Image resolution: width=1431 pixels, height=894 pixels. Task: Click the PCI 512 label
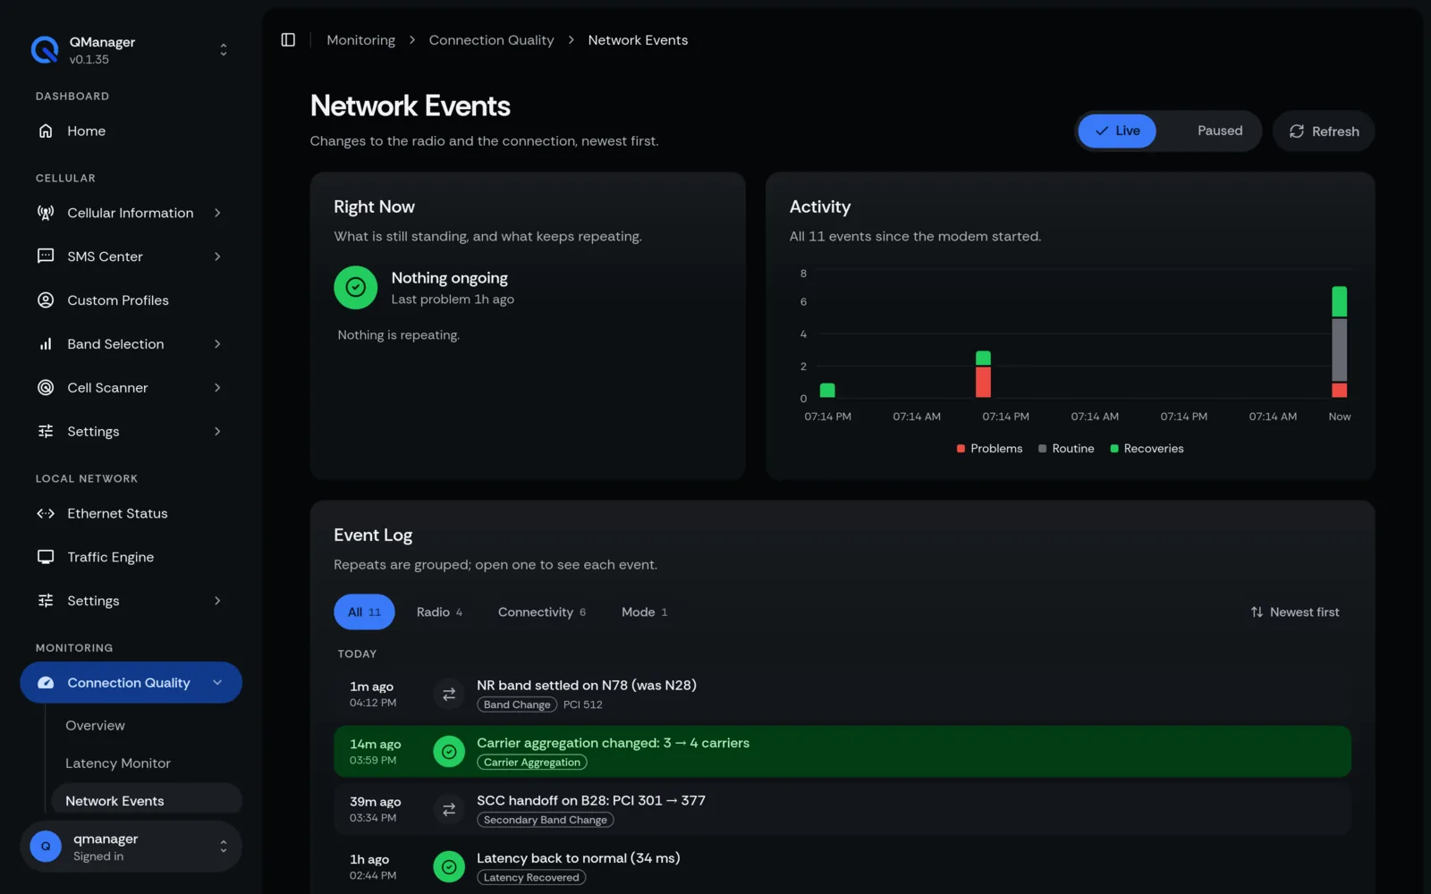coord(583,704)
